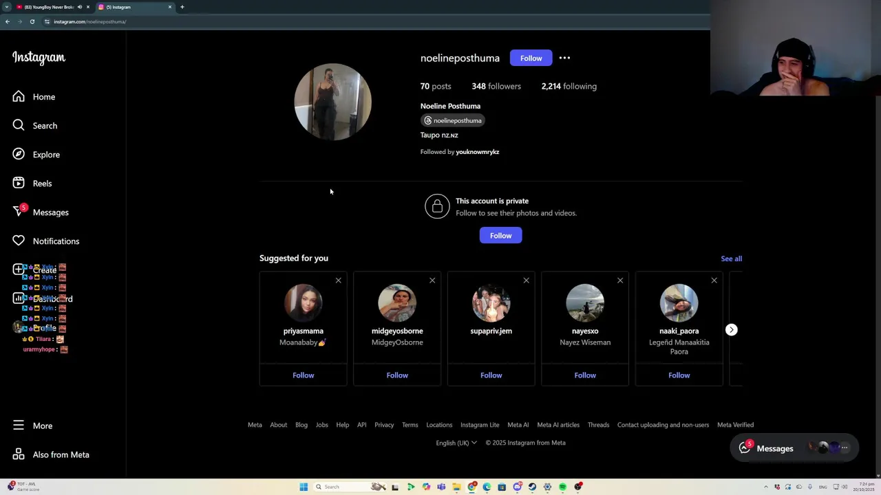The width and height of the screenshot is (881, 495).
Task: Go to the Explore compass icon
Action: 19,155
